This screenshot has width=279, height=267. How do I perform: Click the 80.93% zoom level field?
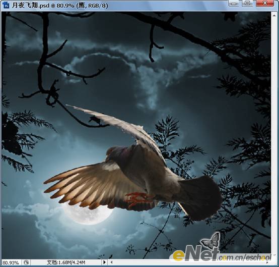[x=11, y=262]
